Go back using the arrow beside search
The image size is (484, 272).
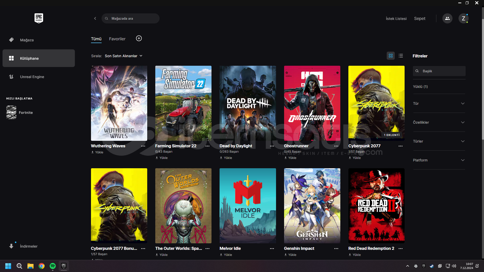pyautogui.click(x=95, y=18)
